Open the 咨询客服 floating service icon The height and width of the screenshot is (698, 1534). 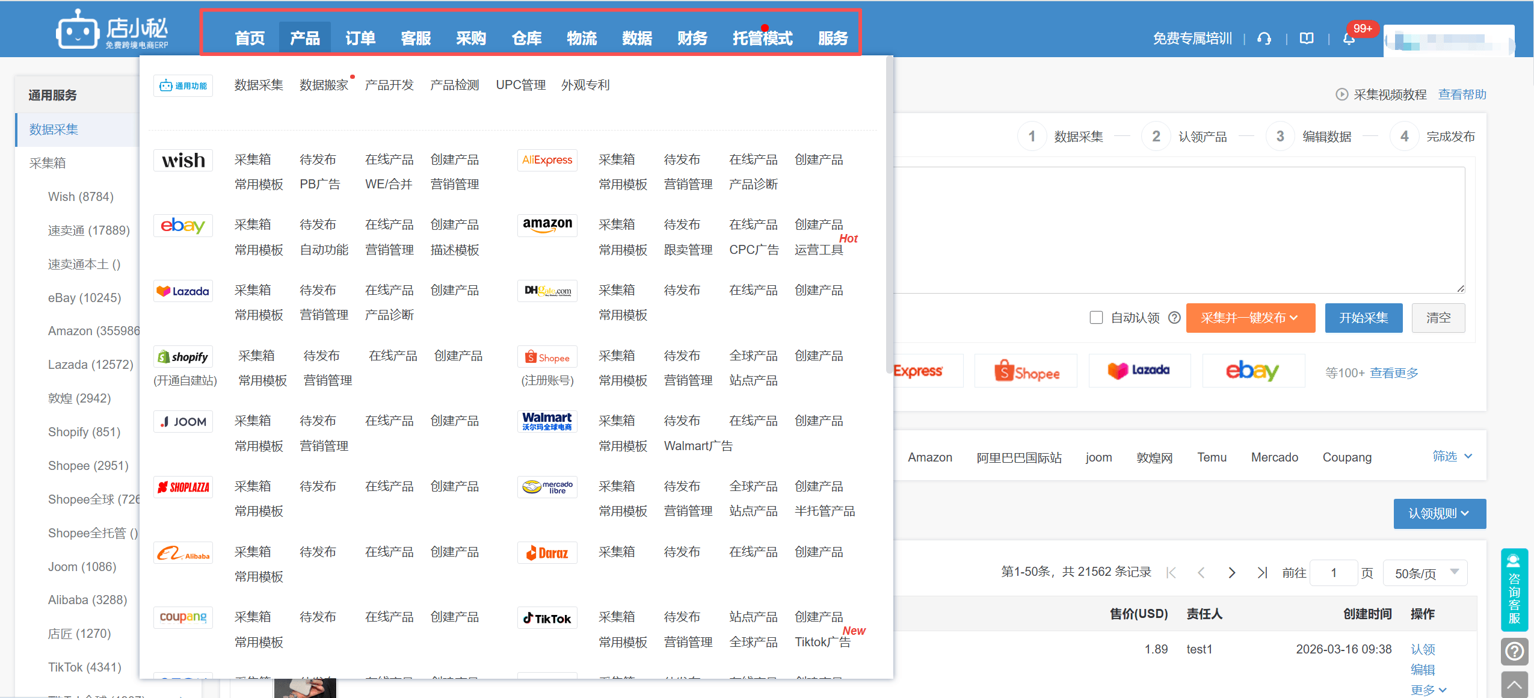[1514, 590]
